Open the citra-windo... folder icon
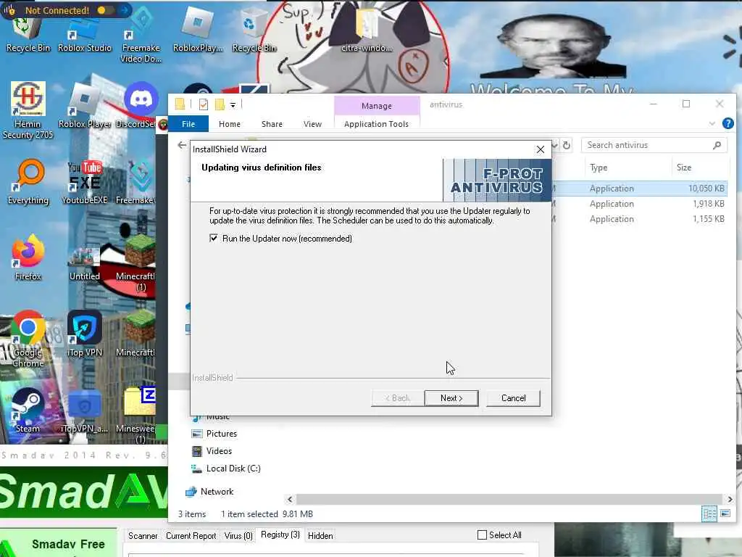Screen dimensions: 742x557 (x=367, y=30)
